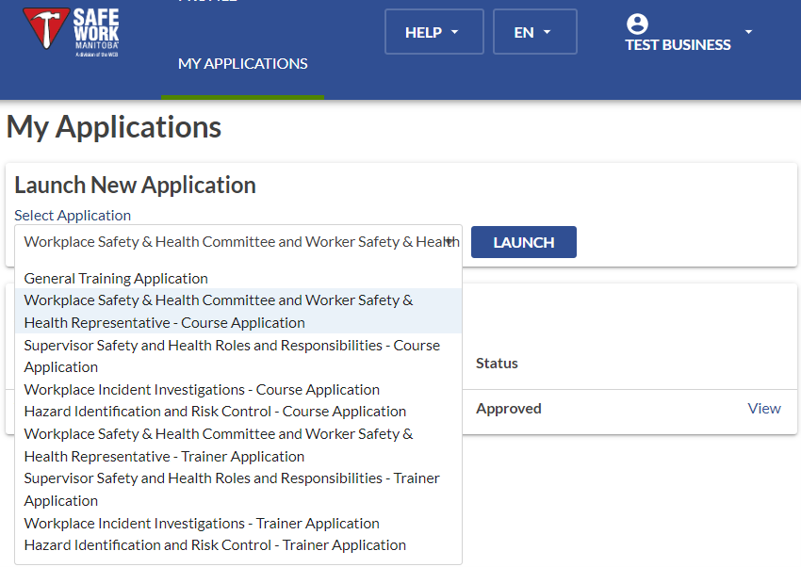Switch to the MY APPLICATIONS tab

[x=242, y=64]
